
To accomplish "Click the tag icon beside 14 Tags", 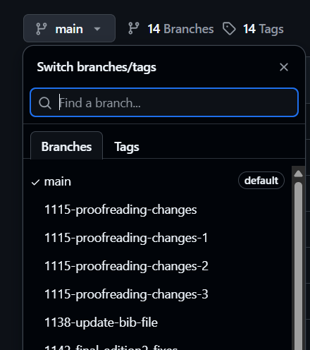I will (x=229, y=29).
